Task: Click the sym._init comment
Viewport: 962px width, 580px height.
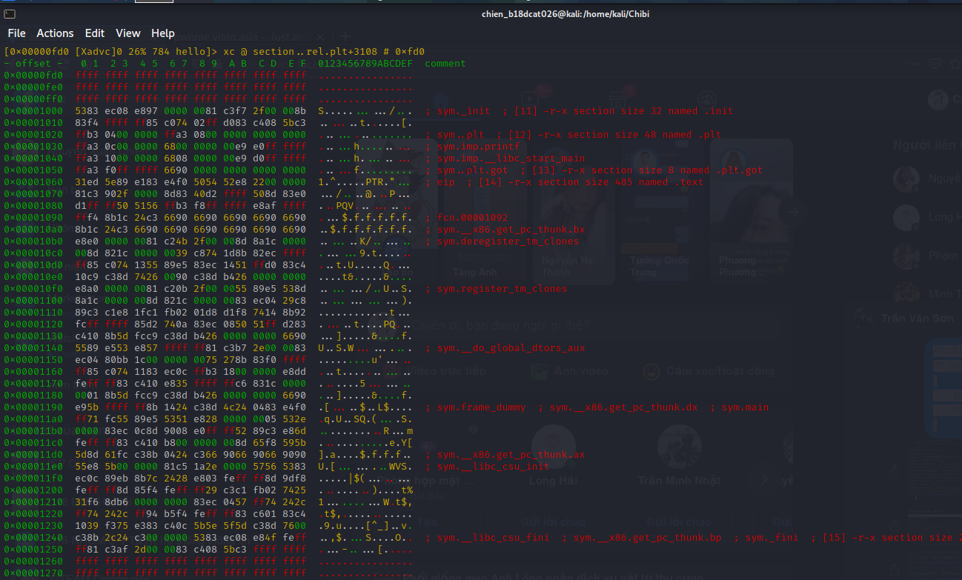Action: click(x=463, y=111)
